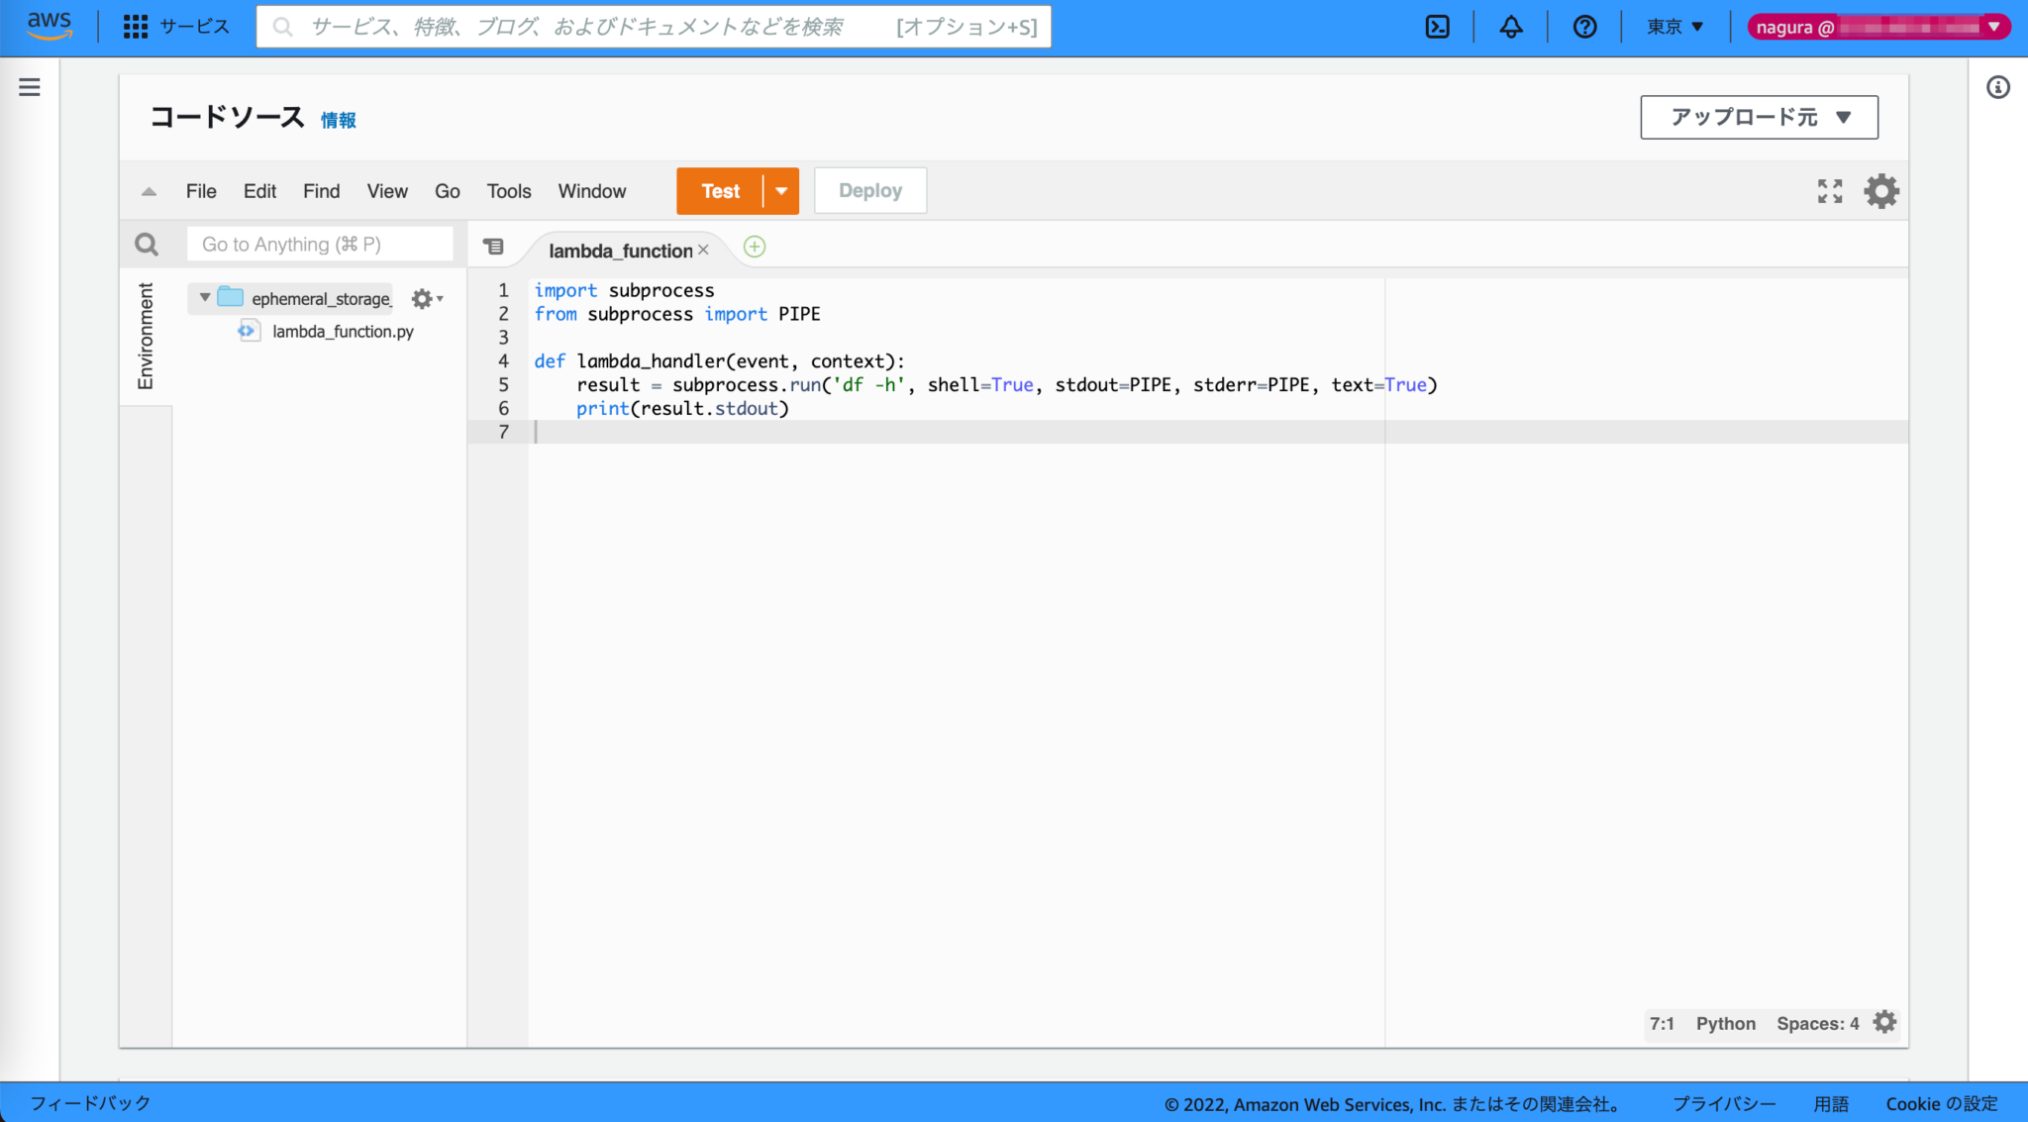Open the status bar settings gear
Image resolution: width=2028 pixels, height=1122 pixels.
pyautogui.click(x=1884, y=1022)
